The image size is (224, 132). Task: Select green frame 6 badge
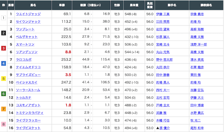3,94
